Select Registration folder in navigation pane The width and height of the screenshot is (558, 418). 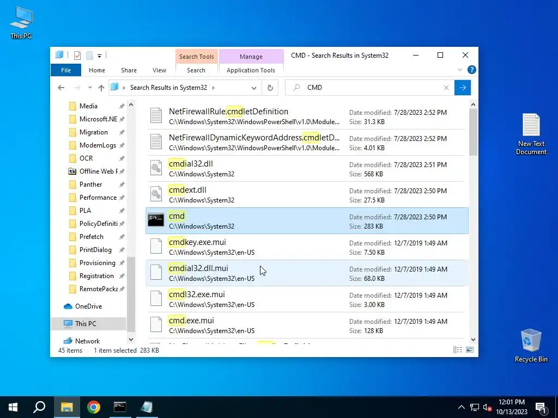tap(96, 276)
